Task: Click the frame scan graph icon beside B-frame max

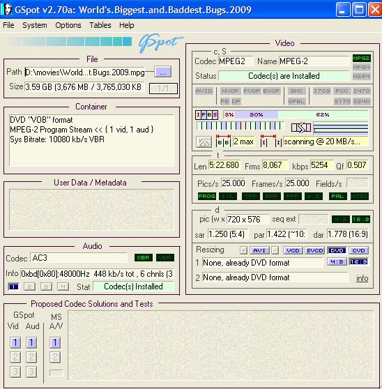Action: coord(204,142)
